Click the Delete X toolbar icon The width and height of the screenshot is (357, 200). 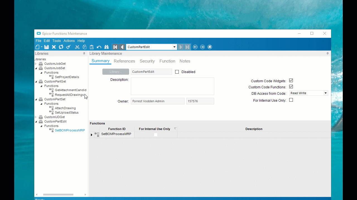coord(54,47)
